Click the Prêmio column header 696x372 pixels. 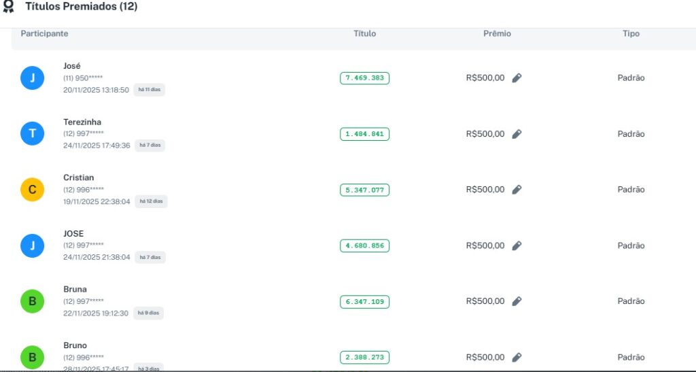[x=497, y=33]
